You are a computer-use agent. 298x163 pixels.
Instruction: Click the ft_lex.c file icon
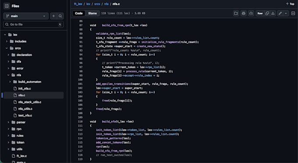click(14, 156)
